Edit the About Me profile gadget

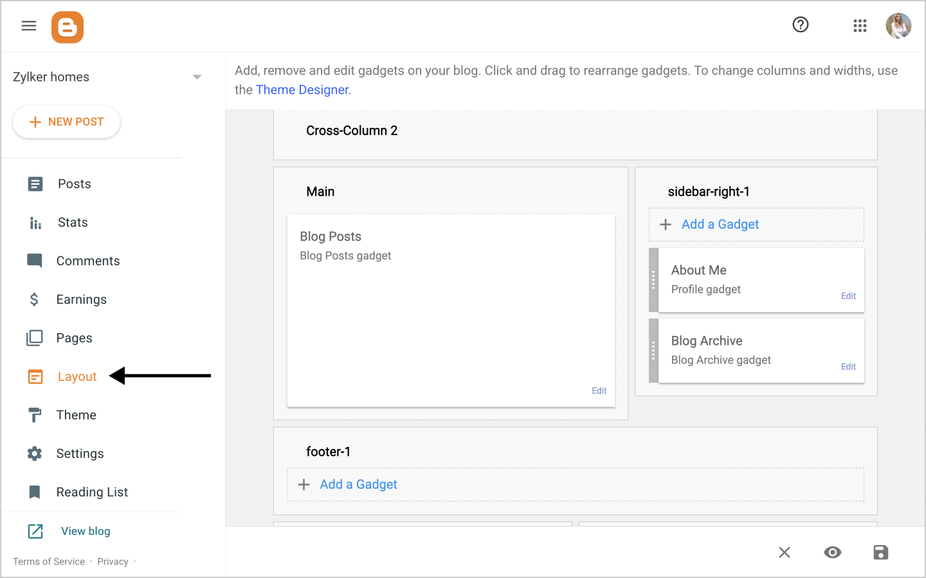click(x=848, y=296)
